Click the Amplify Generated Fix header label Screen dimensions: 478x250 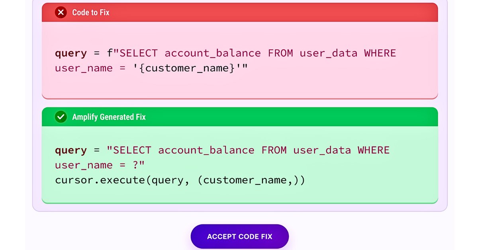[x=108, y=117]
